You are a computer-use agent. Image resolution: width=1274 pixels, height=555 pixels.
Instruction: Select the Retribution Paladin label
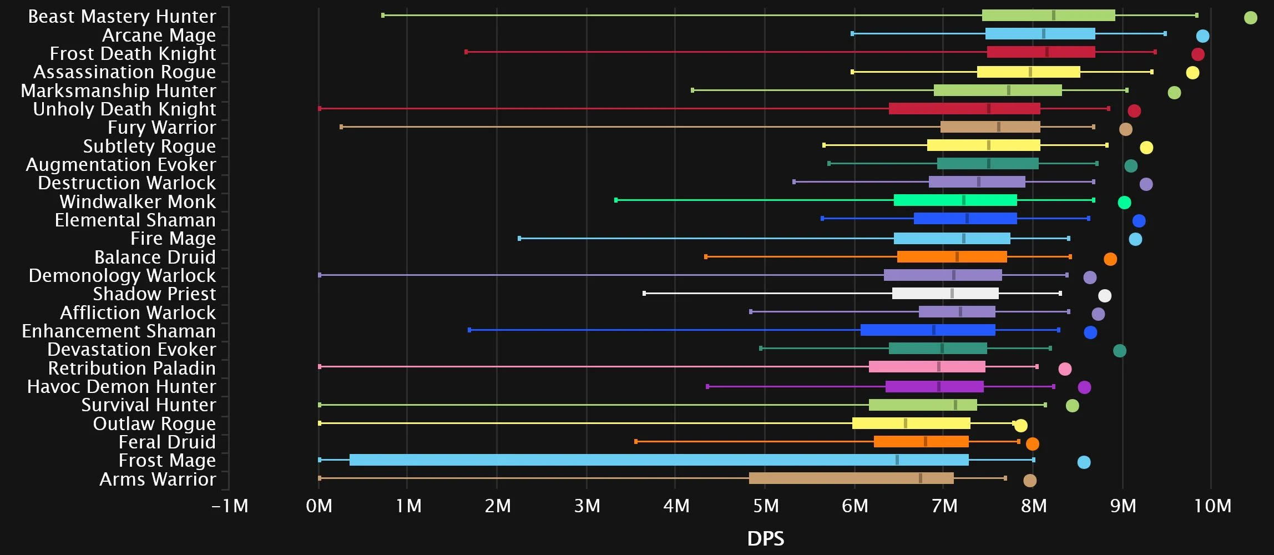point(132,368)
